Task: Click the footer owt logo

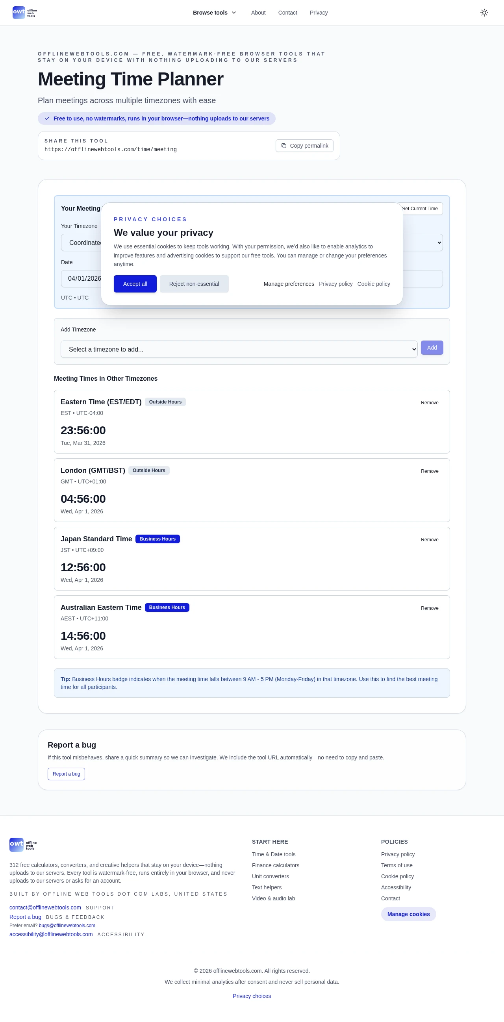Action: (23, 845)
